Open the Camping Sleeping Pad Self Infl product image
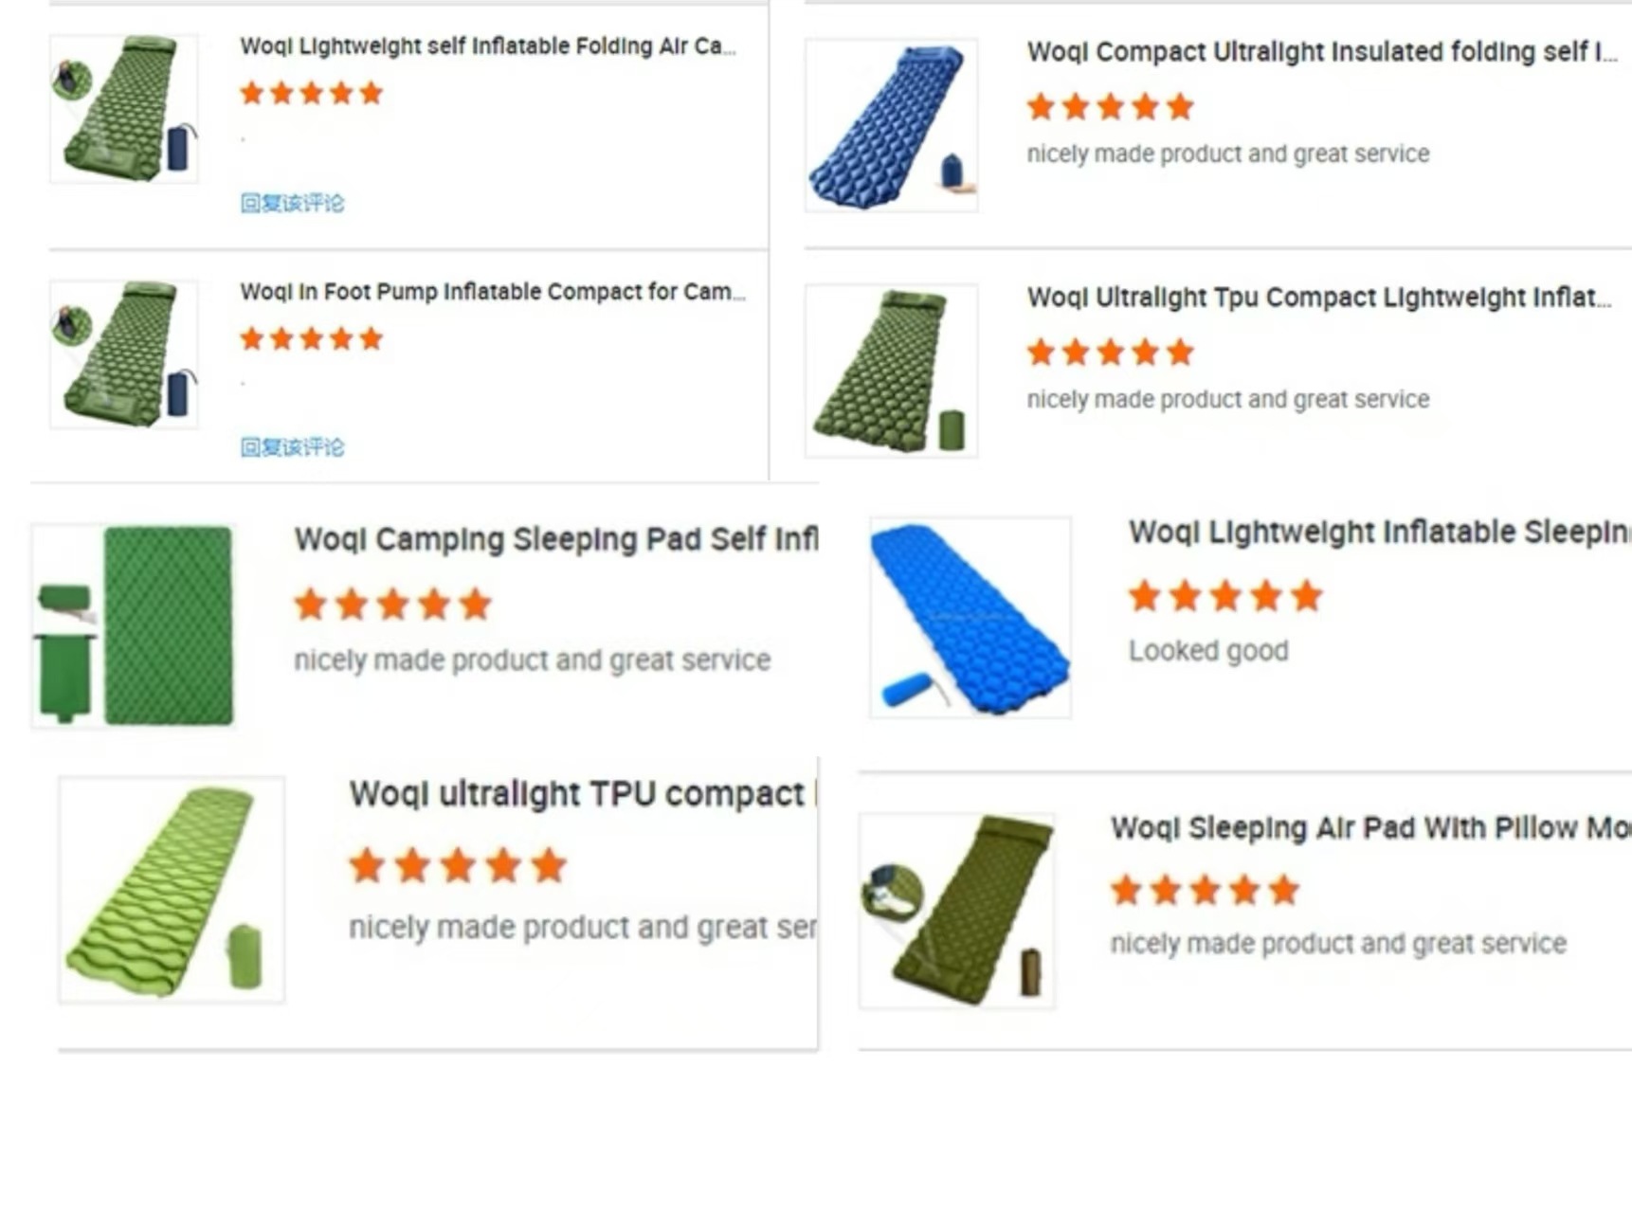The image size is (1632, 1212). click(x=135, y=625)
